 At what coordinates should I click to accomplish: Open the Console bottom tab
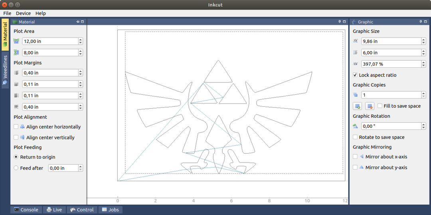26,210
